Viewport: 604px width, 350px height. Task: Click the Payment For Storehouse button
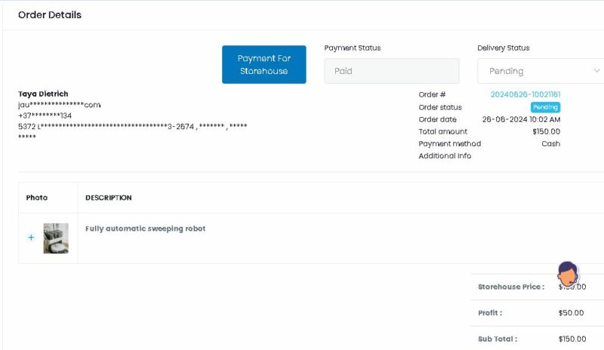[263, 64]
